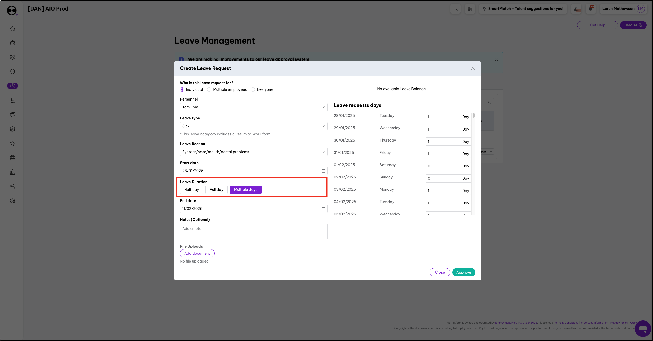Select the Multiple employees radio option
Screen dimensions: 653x341
[x=209, y=89]
